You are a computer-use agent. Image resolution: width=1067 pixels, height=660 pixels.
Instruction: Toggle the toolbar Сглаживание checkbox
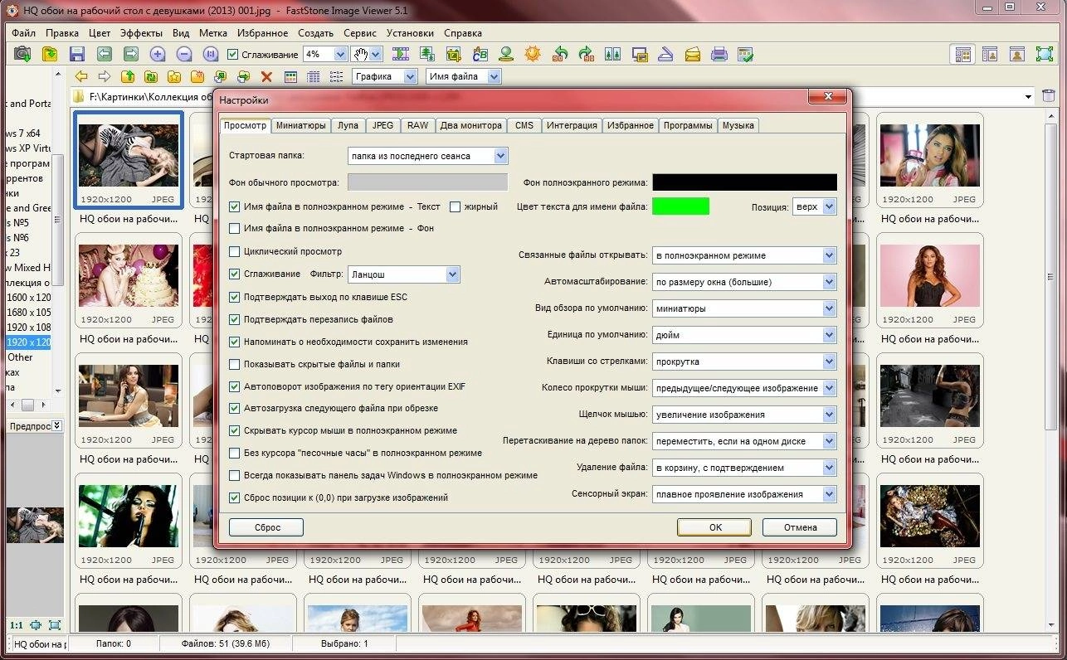(233, 55)
